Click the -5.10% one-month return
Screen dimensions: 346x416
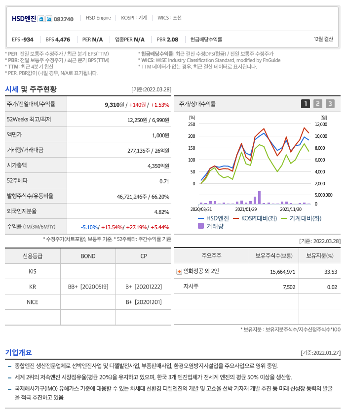[x=89, y=227]
